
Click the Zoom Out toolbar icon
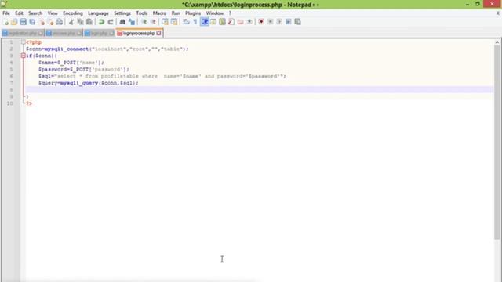[x=153, y=22]
